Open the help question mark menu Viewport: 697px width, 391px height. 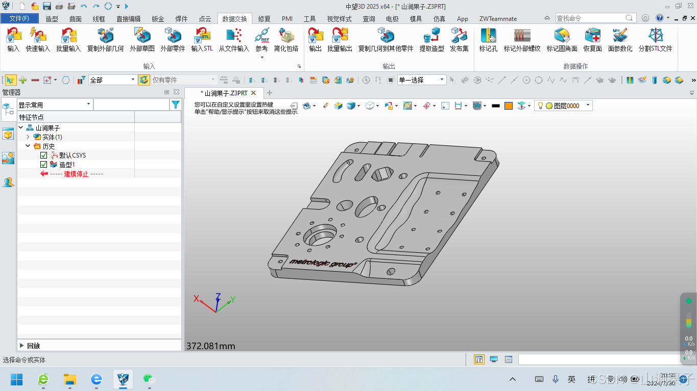659,18
